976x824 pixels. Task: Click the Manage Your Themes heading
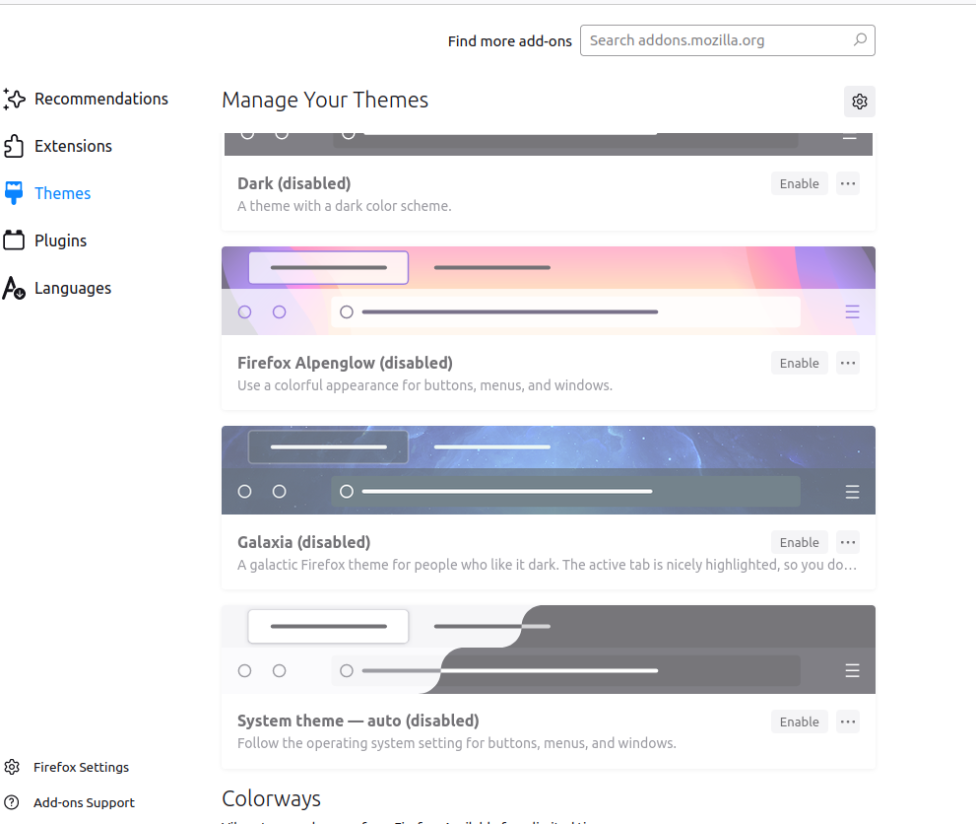[x=325, y=100]
